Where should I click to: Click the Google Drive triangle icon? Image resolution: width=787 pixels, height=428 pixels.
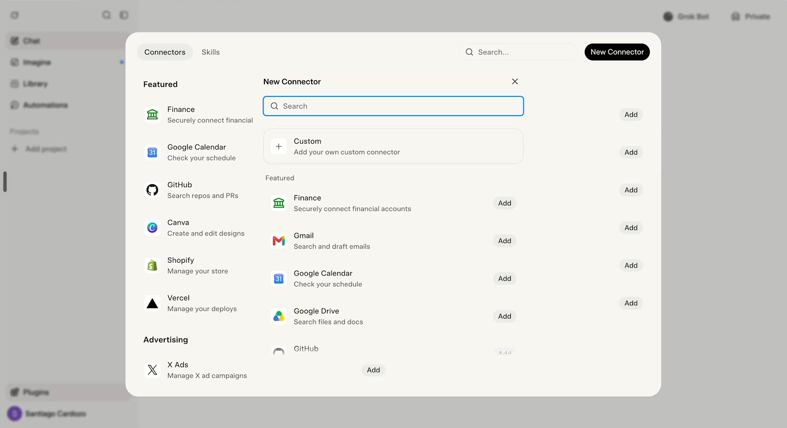tap(279, 316)
